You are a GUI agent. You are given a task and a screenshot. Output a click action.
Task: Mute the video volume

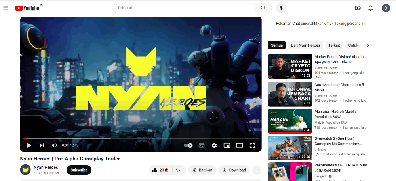click(54, 146)
